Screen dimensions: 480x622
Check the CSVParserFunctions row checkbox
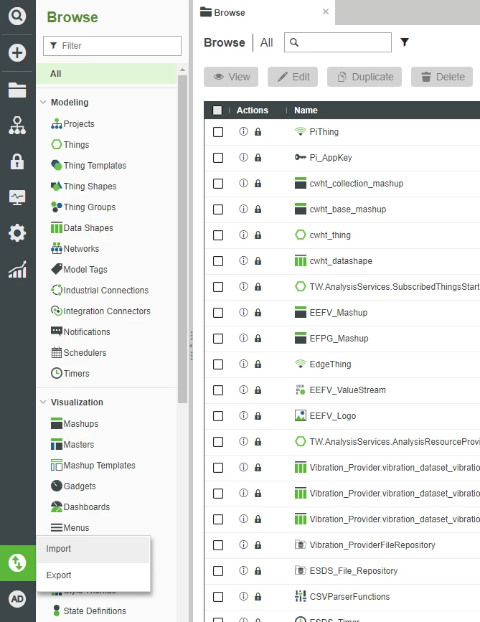(218, 597)
